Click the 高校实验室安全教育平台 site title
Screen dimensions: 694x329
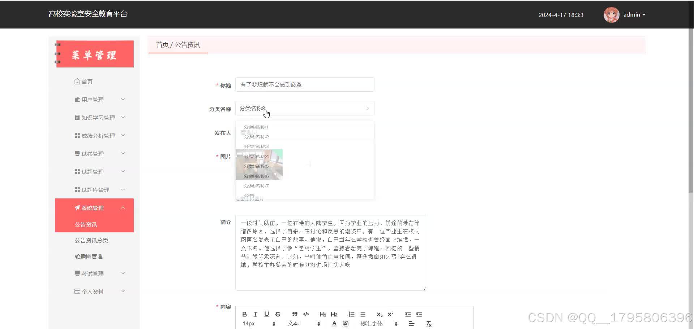[88, 14]
